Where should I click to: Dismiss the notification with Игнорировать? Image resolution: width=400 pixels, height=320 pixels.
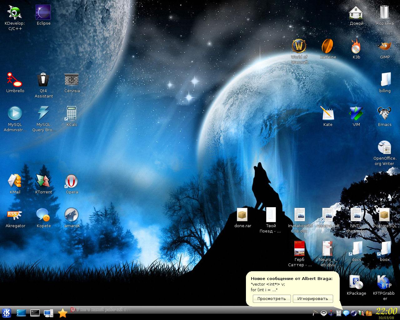(x=313, y=299)
